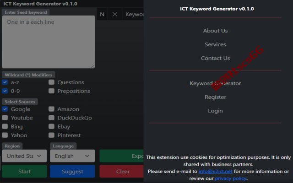Click inside the seed keyword text area
The height and width of the screenshot is (183, 293).
click(49, 42)
